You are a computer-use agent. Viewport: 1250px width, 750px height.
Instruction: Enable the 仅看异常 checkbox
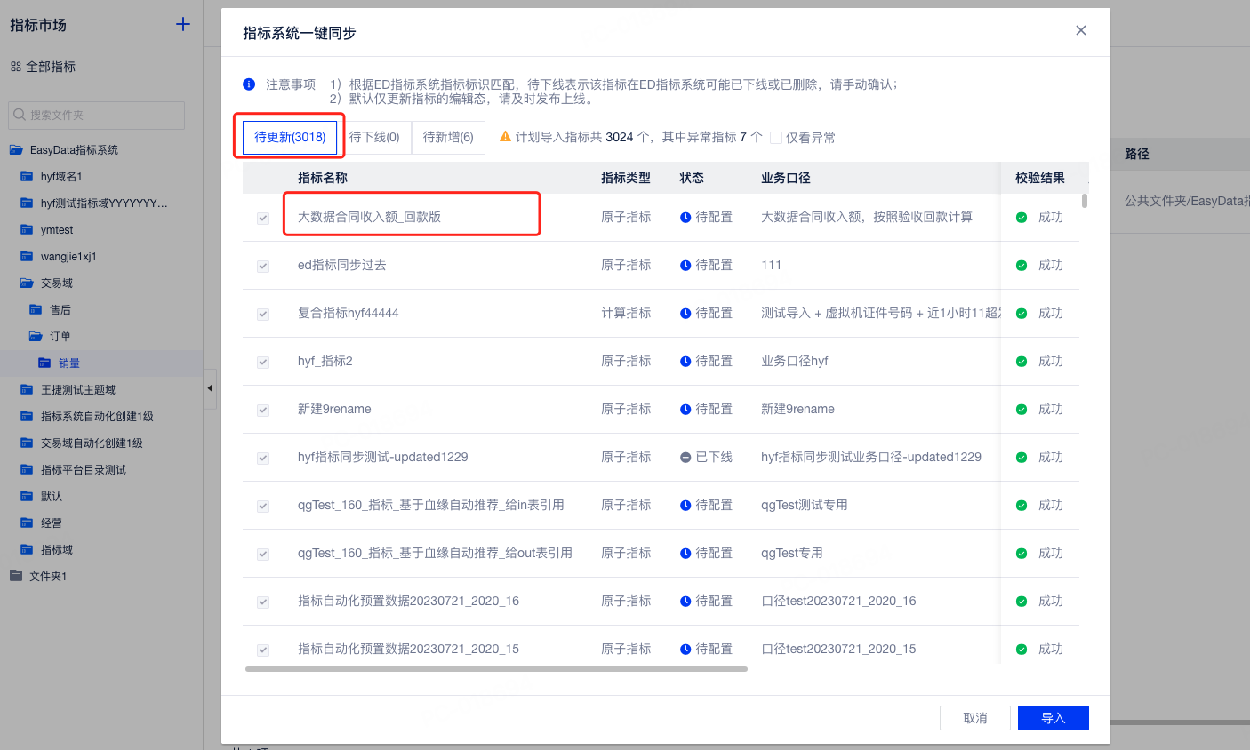(x=776, y=138)
